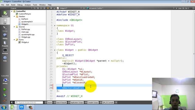Fold the class Widget block

pyautogui.click(x=55, y=50)
